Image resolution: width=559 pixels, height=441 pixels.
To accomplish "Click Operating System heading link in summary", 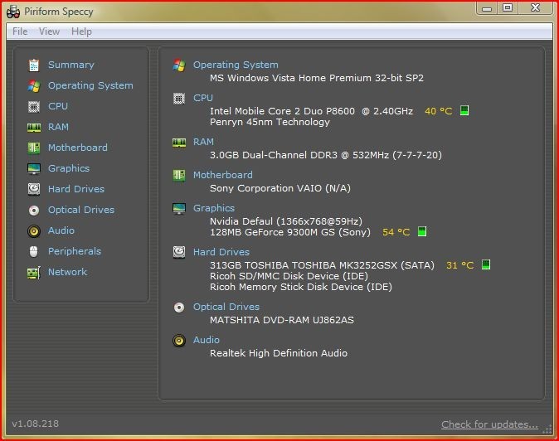I will [x=236, y=65].
